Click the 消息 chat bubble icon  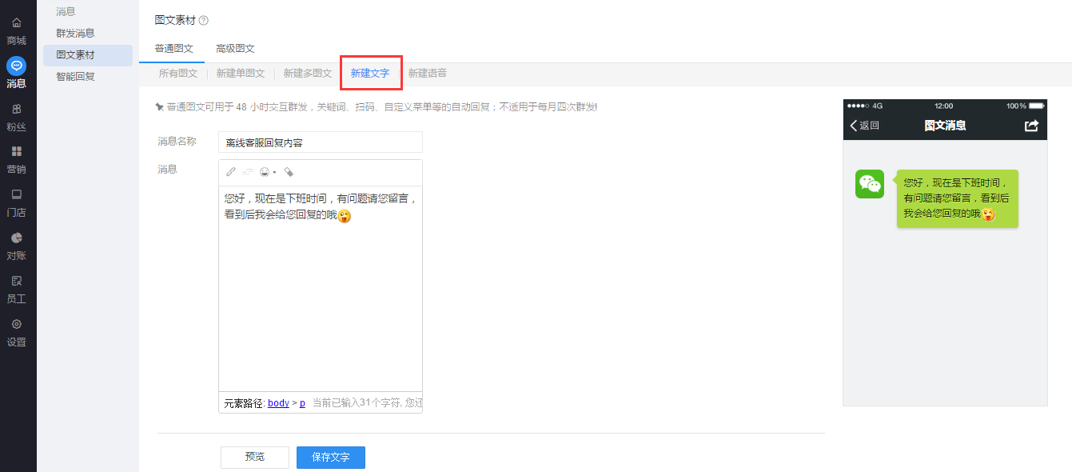tap(17, 66)
